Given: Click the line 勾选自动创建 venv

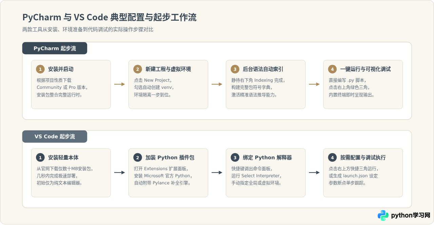Looking at the screenshot, I should 154,87.
